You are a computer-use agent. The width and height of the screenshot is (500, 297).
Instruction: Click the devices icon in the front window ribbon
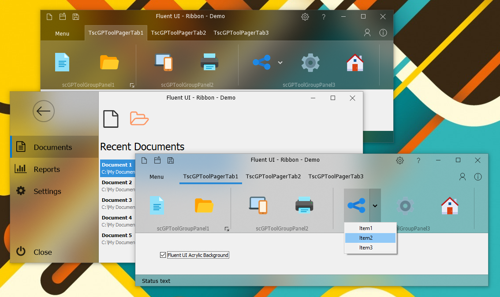point(258,205)
